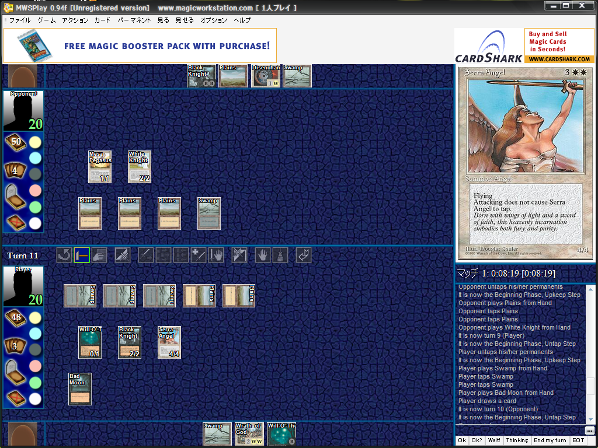The height and width of the screenshot is (448, 598).
Task: Click the Wait! quick message button
Action: coord(495,440)
